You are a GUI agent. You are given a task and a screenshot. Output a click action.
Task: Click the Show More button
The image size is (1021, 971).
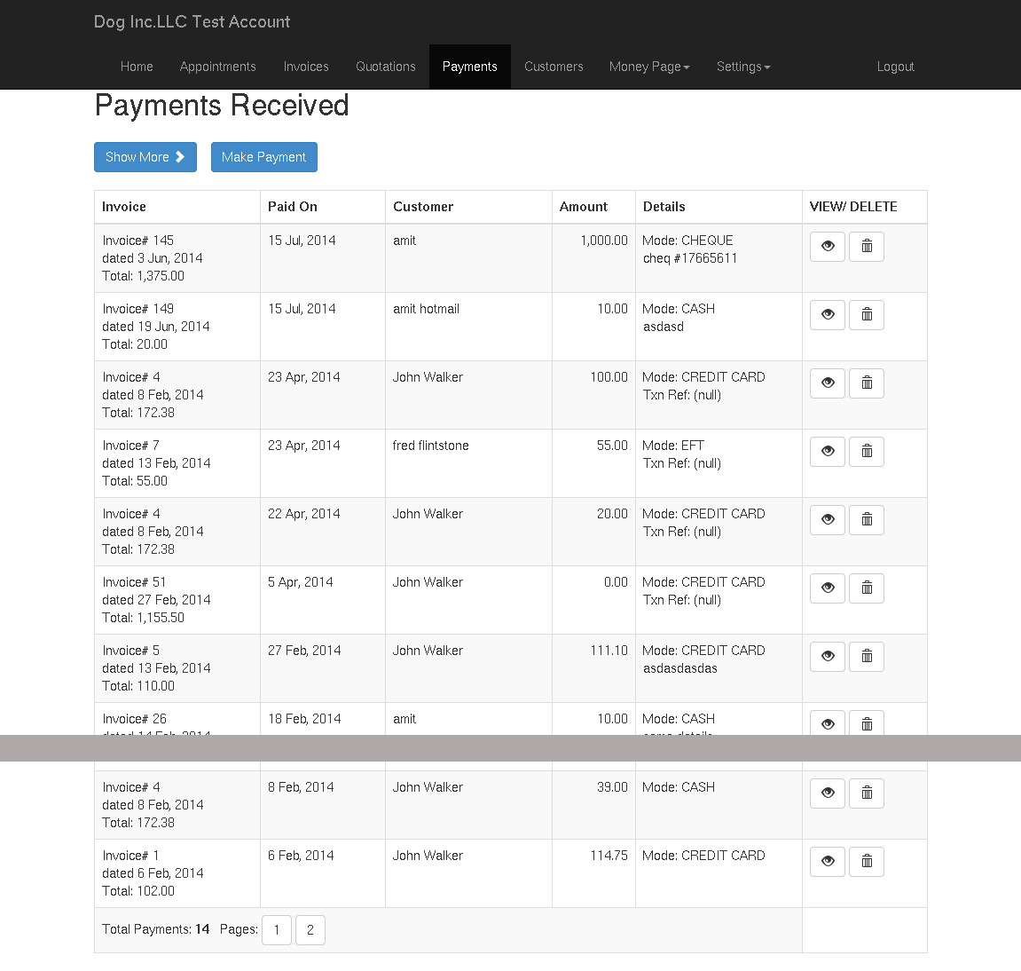tap(145, 157)
